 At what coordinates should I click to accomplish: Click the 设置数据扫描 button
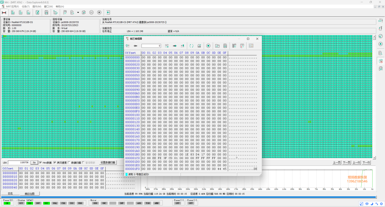coord(108,162)
